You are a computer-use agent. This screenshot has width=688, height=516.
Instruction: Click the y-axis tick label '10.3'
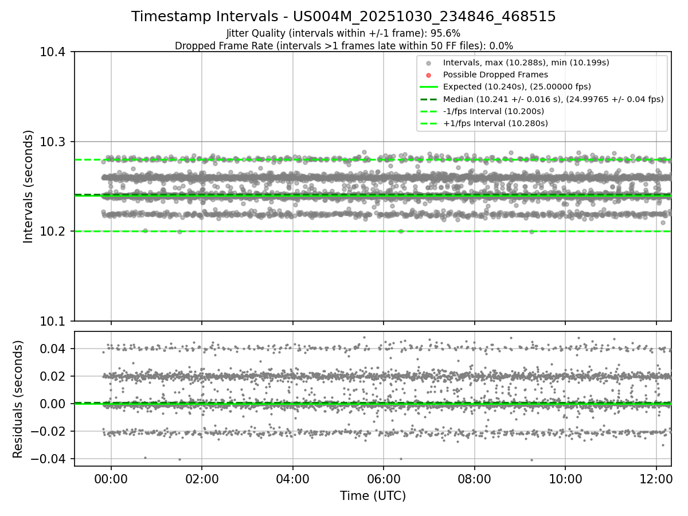click(54, 142)
